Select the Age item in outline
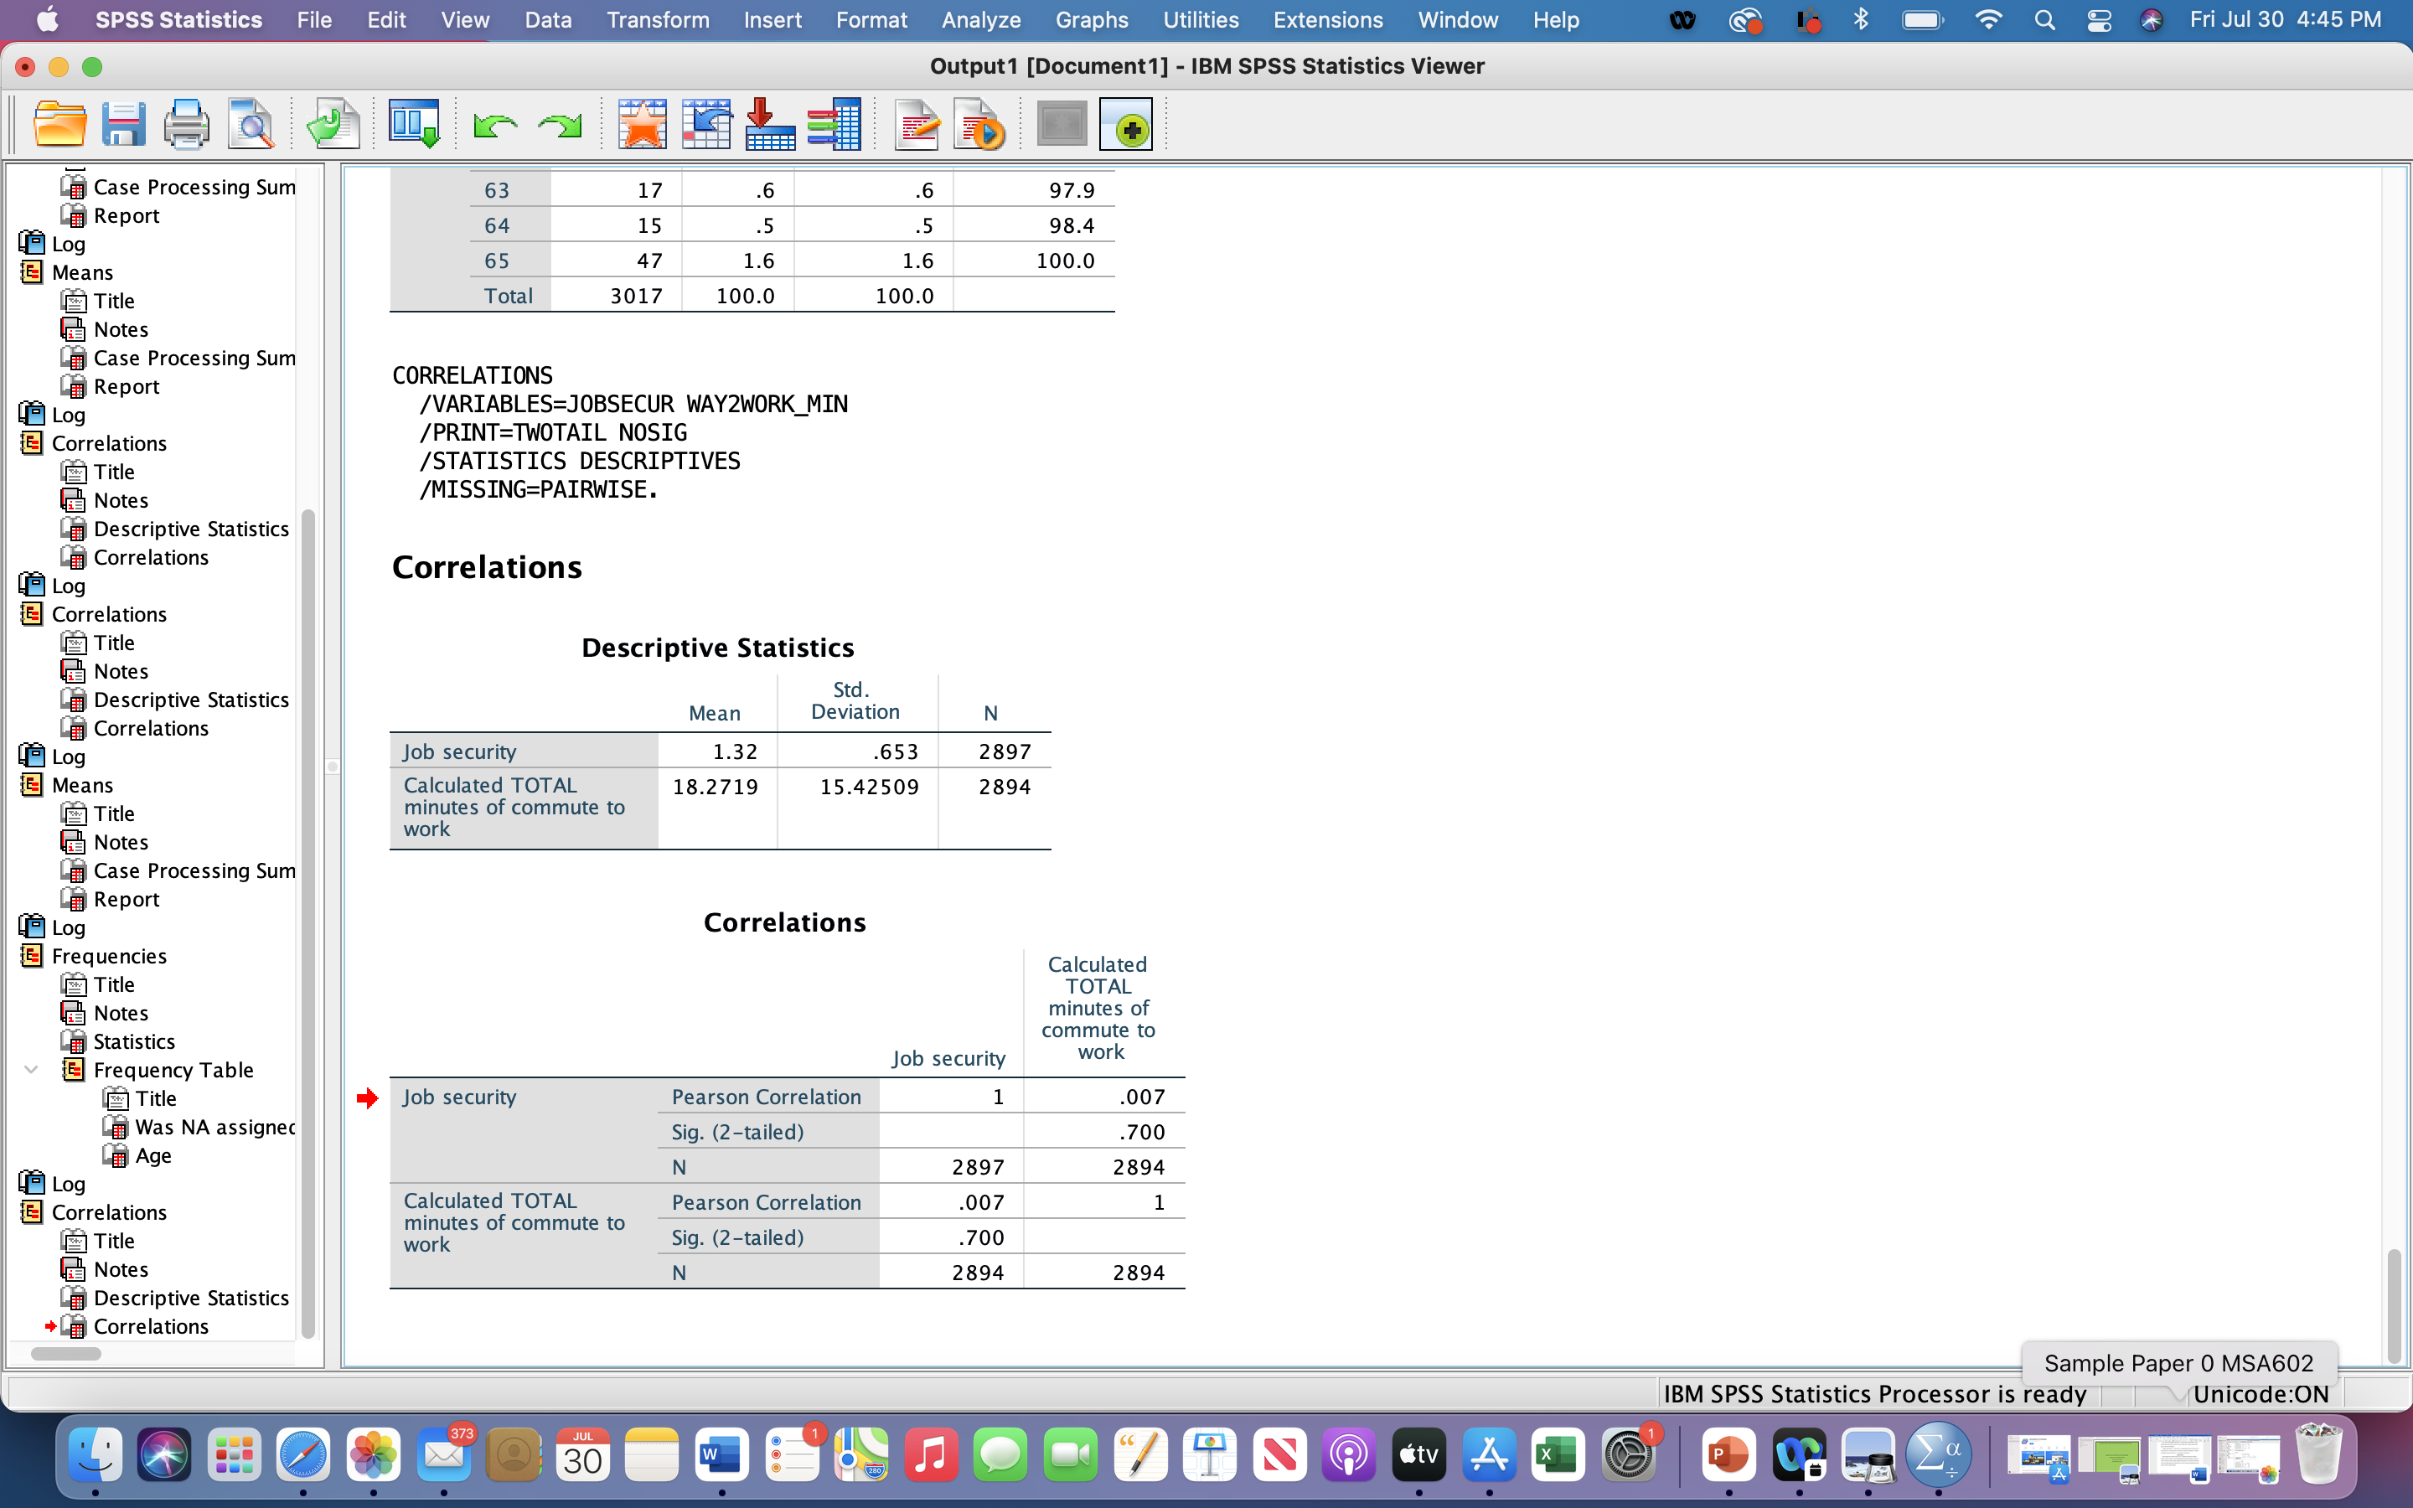This screenshot has height=1508, width=2413. click(x=152, y=1155)
